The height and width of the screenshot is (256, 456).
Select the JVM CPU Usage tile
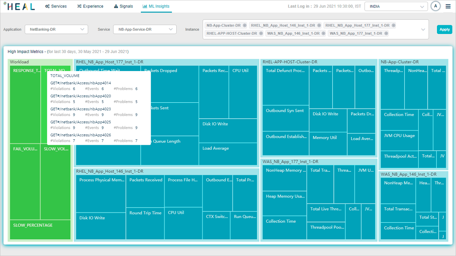pyautogui.click(x=399, y=140)
